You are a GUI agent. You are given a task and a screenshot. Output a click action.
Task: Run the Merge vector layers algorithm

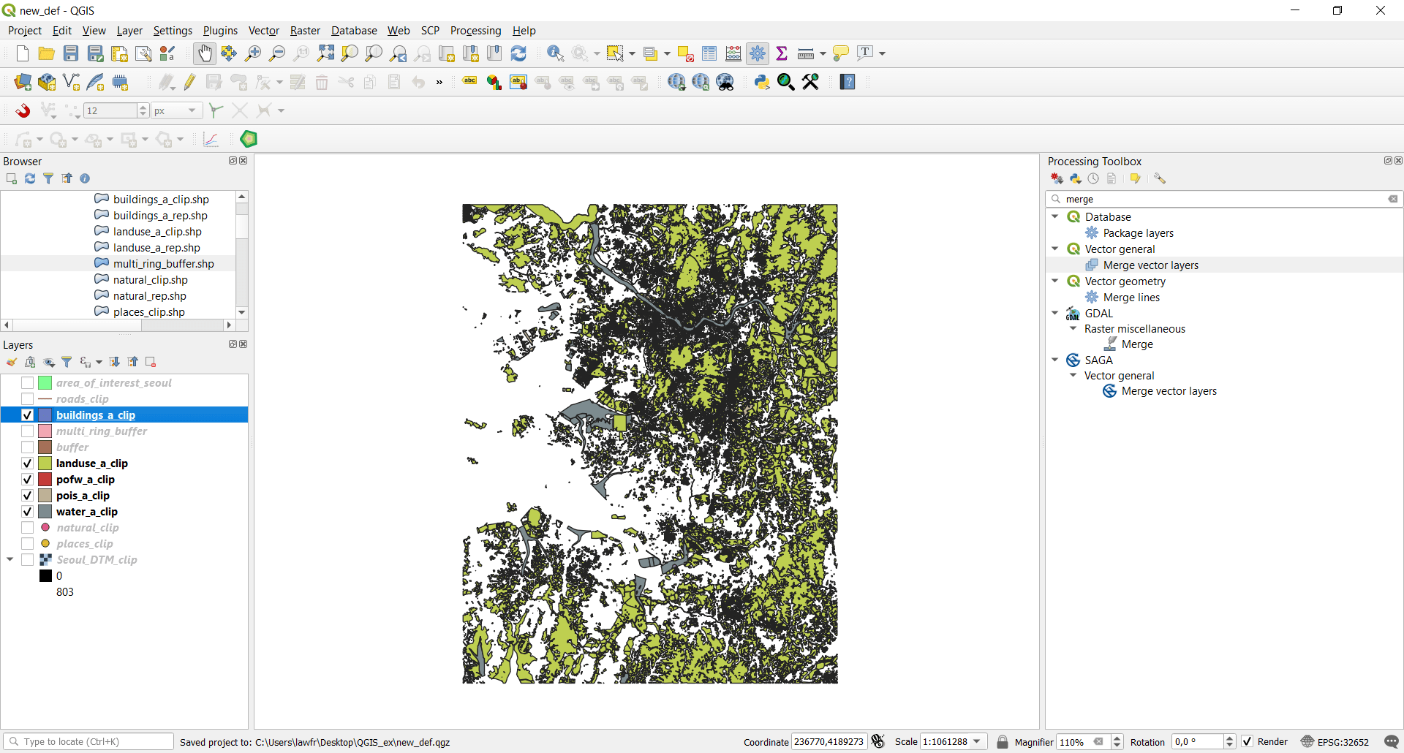(x=1150, y=265)
